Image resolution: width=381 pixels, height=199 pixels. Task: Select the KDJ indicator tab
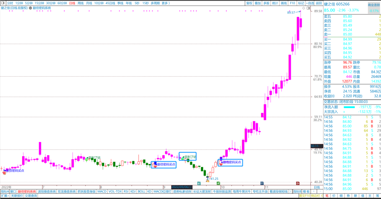[x=133, y=192]
